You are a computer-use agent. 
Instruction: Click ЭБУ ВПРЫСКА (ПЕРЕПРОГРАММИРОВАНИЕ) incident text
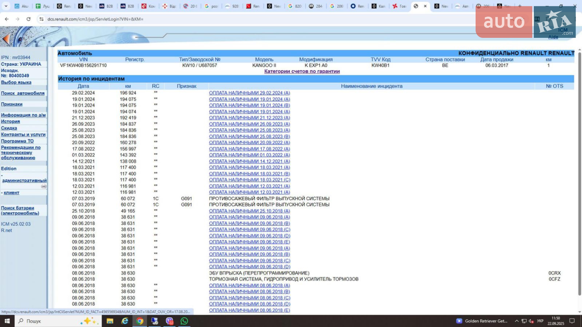click(x=259, y=273)
